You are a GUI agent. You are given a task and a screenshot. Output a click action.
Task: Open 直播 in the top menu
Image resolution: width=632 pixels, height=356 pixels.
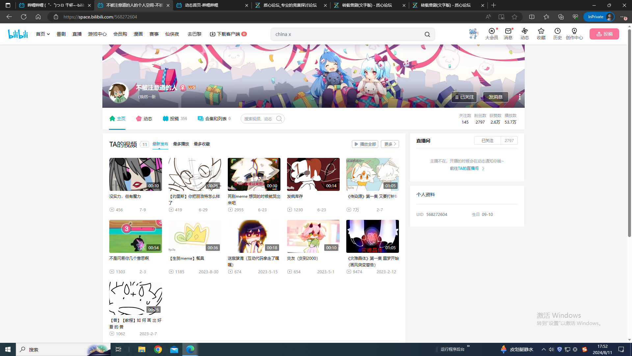(77, 34)
